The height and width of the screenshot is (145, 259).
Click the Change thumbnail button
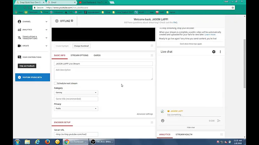click(x=81, y=46)
